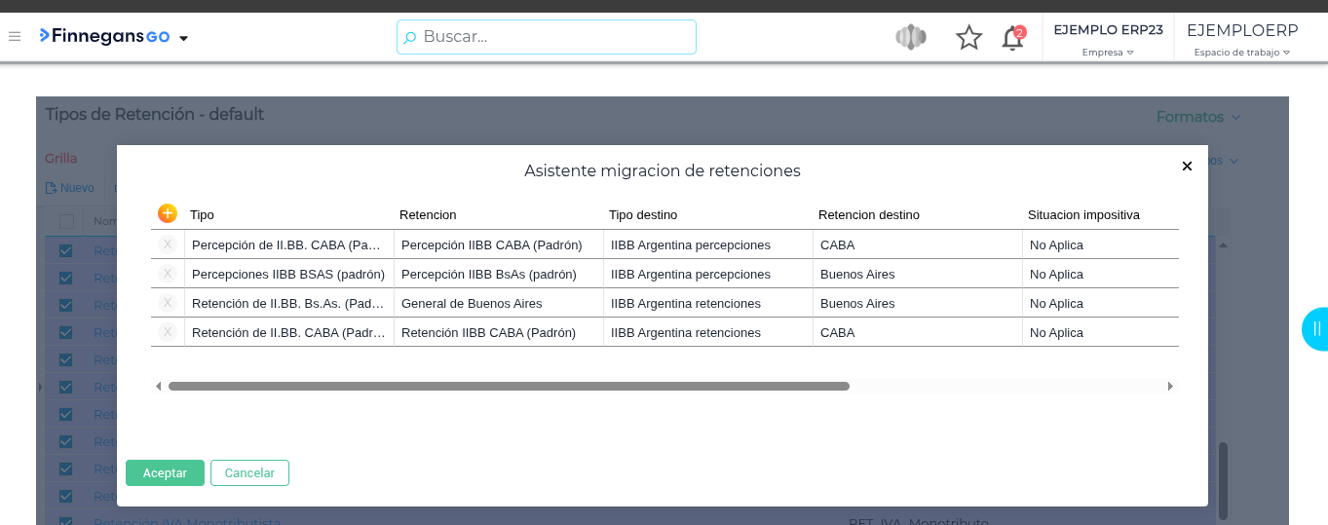1328x525 pixels.
Task: Open favorites star icon
Action: tap(968, 38)
